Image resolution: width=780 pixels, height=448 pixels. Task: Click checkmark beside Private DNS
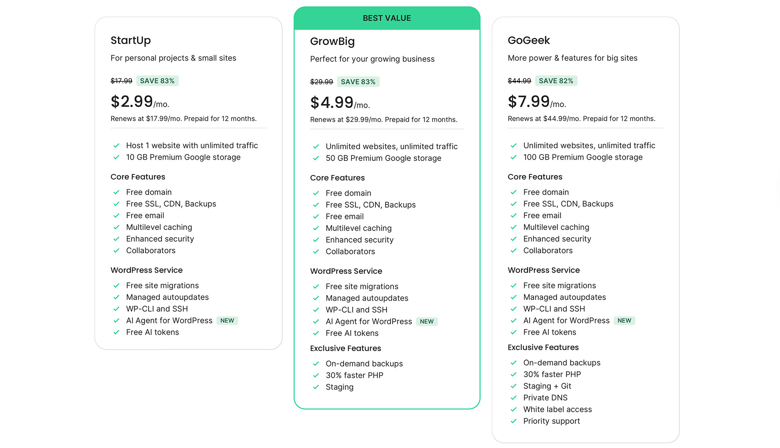[x=514, y=398]
